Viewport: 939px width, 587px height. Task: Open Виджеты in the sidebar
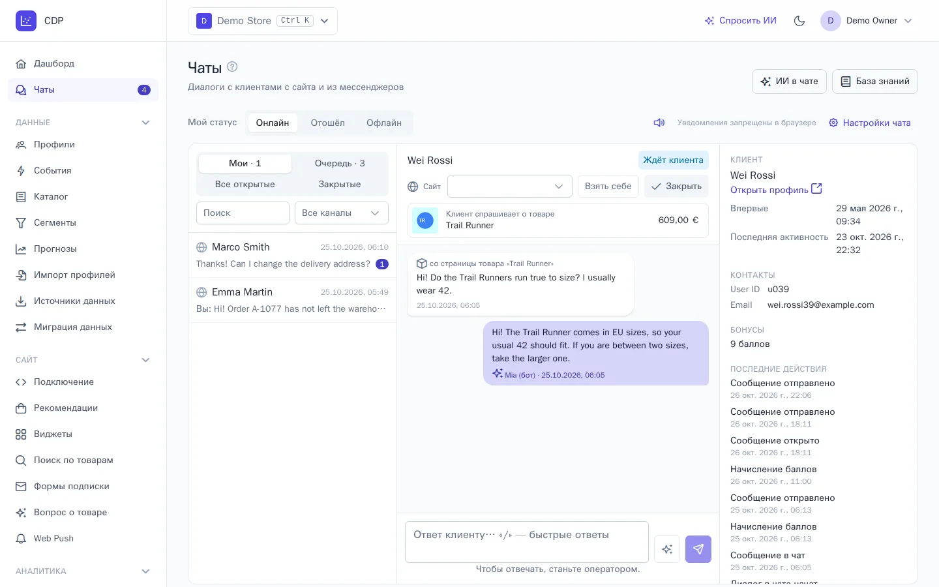pyautogui.click(x=83, y=434)
